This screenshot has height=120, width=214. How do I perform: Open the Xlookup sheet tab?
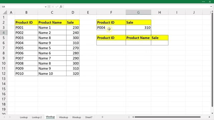[77, 117]
